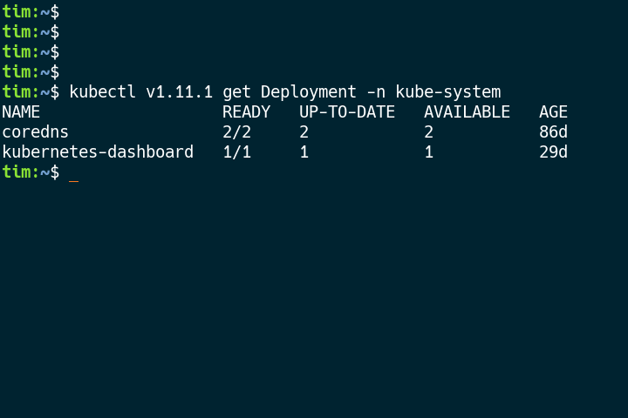Click the first tim prompt at top
This screenshot has width=628, height=418.
click(x=17, y=12)
